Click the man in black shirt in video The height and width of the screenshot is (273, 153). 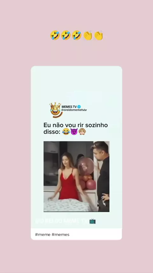[102, 176]
